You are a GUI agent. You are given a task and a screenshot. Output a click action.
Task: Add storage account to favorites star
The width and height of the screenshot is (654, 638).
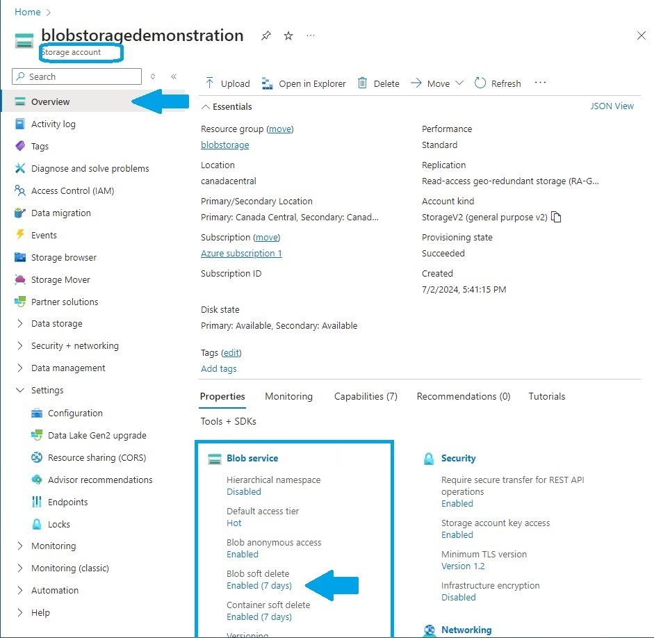point(288,36)
